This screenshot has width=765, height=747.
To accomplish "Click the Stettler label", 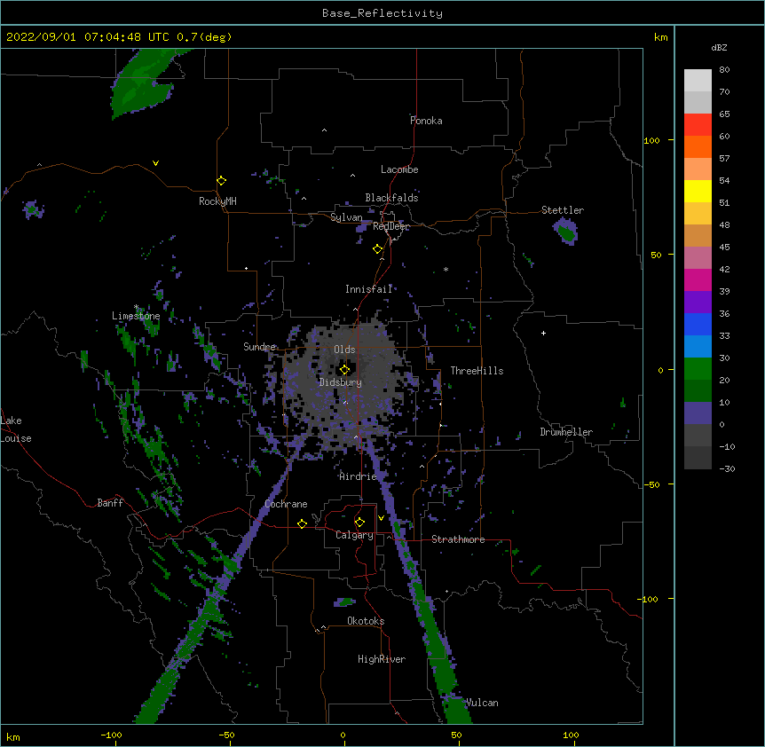I will point(563,210).
